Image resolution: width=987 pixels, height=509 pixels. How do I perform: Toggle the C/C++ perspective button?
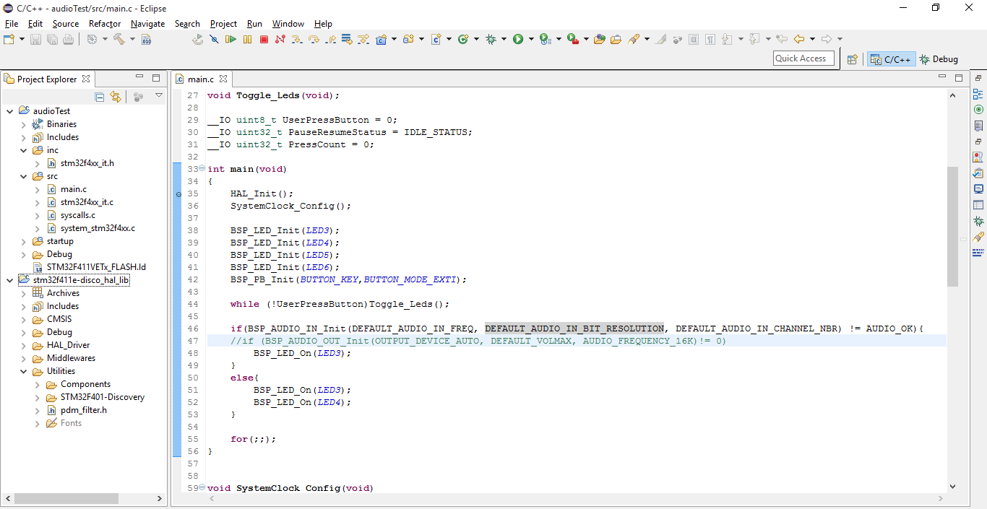pos(891,59)
